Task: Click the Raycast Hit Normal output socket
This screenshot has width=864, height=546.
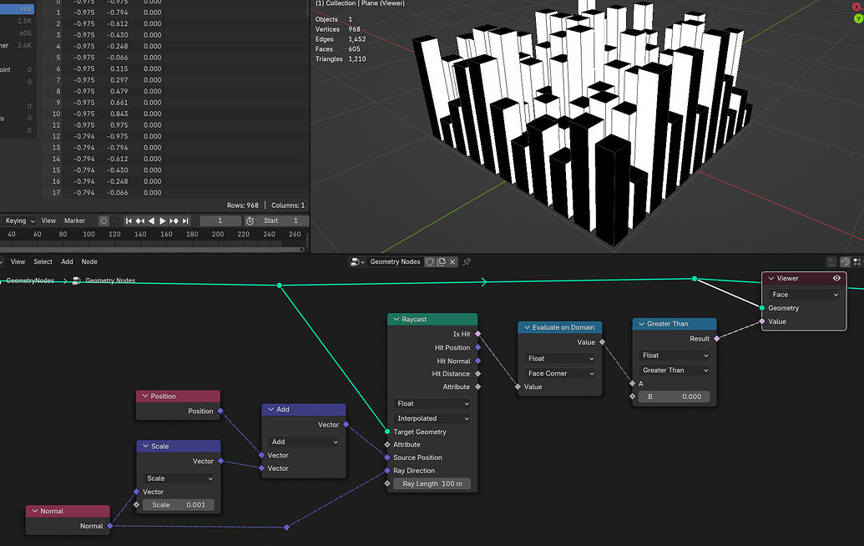Action: click(477, 361)
